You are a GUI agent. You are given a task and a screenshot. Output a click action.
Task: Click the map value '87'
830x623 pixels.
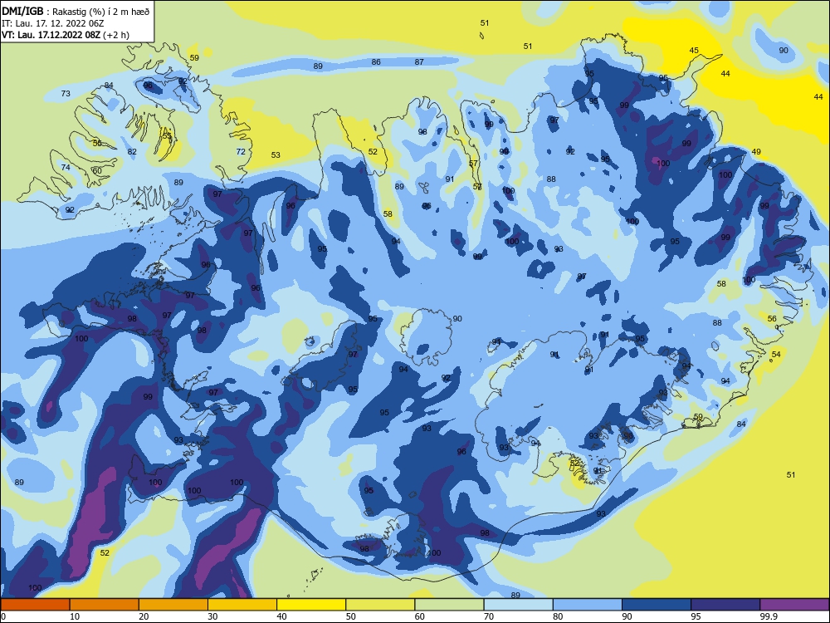[x=419, y=62]
